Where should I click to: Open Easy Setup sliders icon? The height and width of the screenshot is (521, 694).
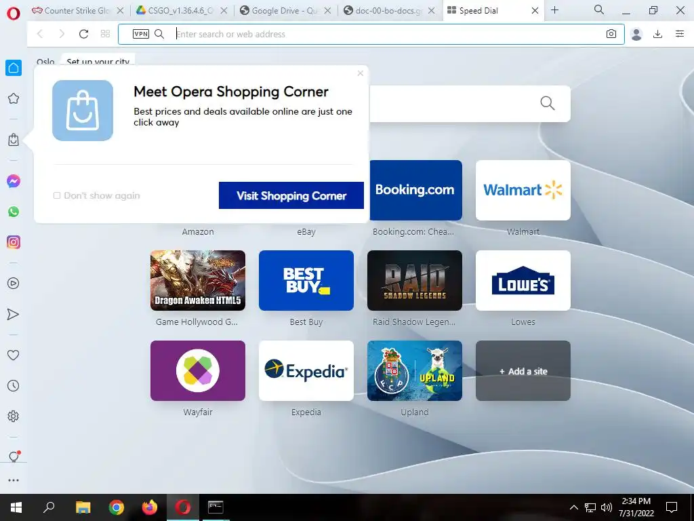[680, 34]
